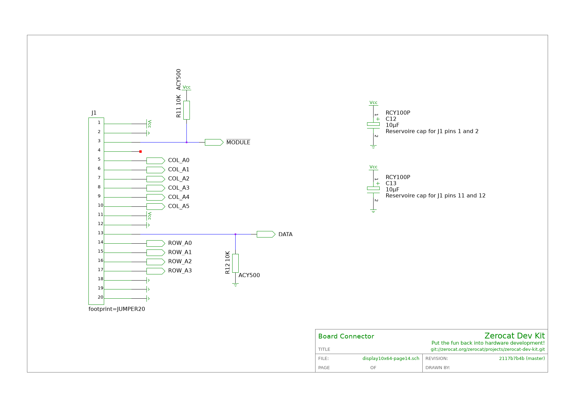575x407 pixels.
Task: Click the ground symbol at J1 pin 20
Action: (148, 298)
